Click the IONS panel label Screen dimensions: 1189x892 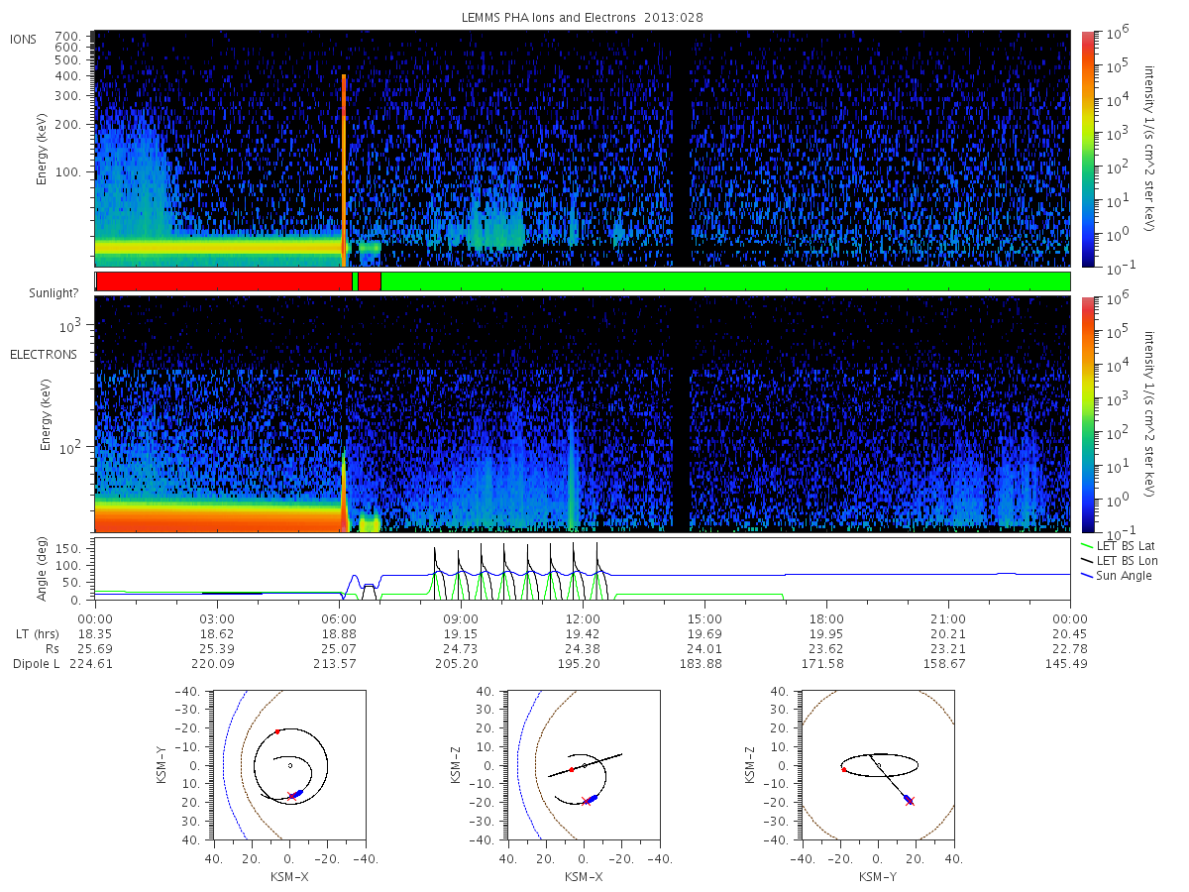point(25,40)
